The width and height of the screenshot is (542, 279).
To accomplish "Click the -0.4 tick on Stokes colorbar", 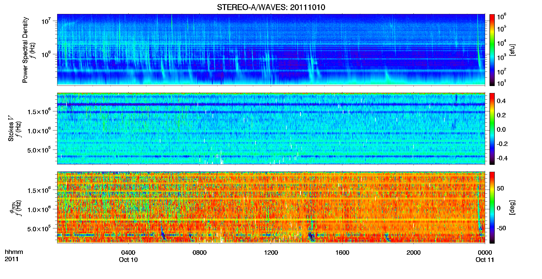I will tap(502, 158).
